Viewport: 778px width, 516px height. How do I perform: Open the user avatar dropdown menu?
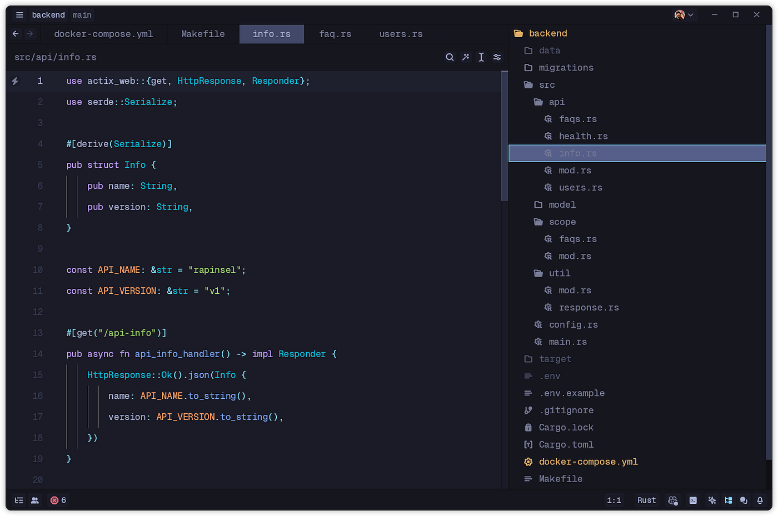[684, 15]
